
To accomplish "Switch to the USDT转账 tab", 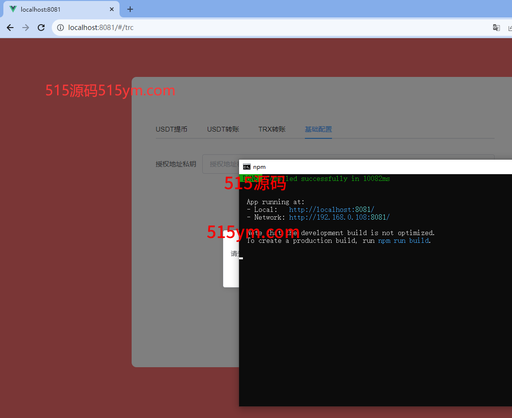I will [223, 129].
